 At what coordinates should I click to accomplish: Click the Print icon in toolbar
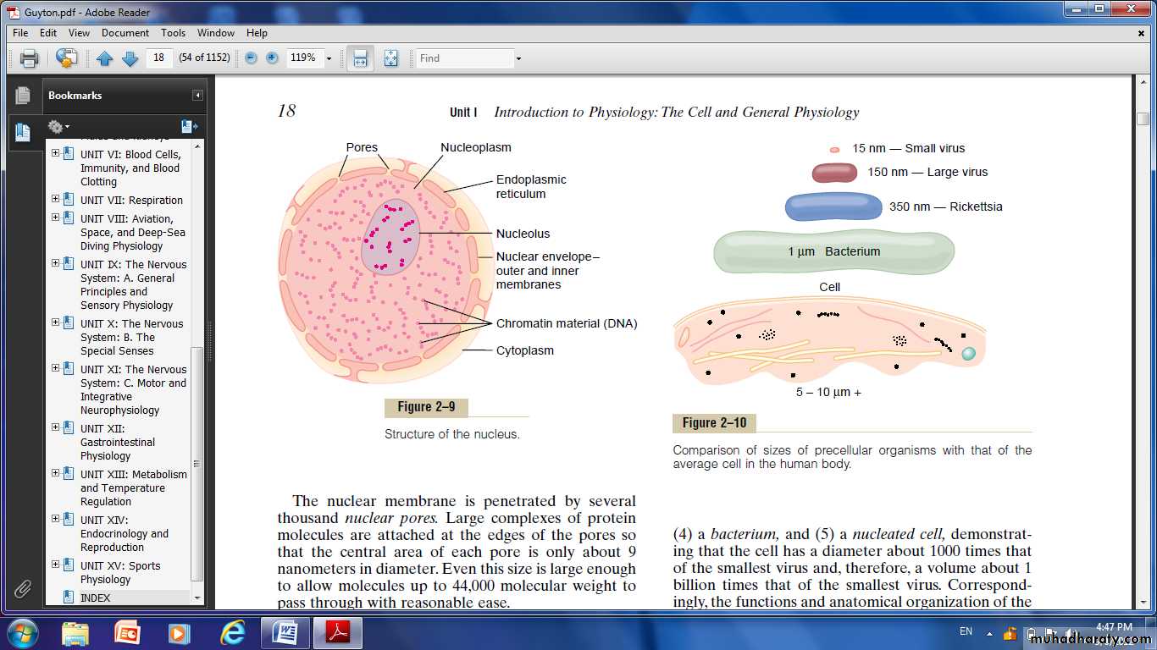coord(30,58)
